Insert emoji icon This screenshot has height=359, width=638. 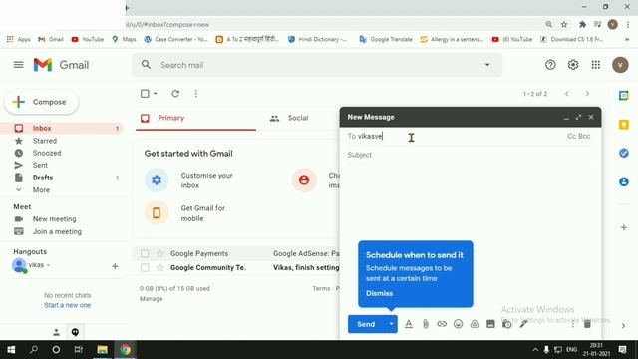[x=459, y=324]
